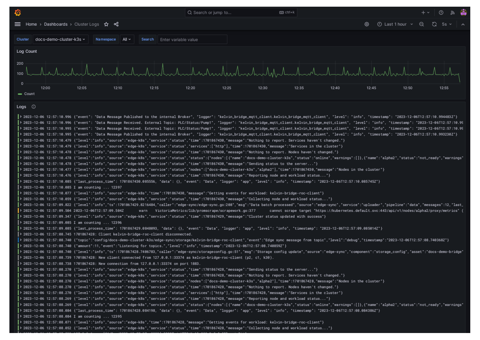Expand the warn VictoriaMetrics log line
Screen dimensions: 480x340
(21, 211)
